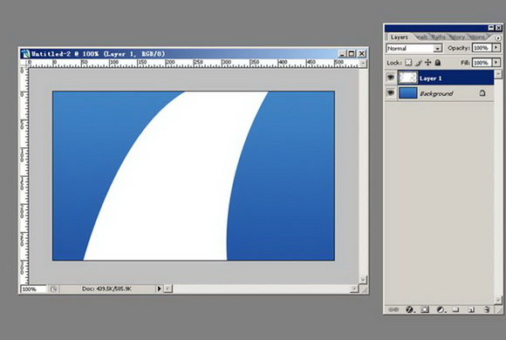Toggle lock position for the layer
Image resolution: width=506 pixels, height=340 pixels.
tap(427, 63)
